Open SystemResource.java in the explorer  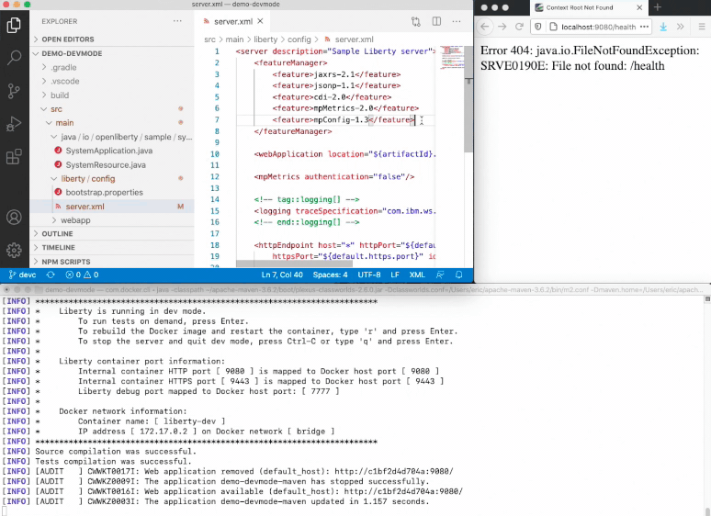[x=106, y=164]
